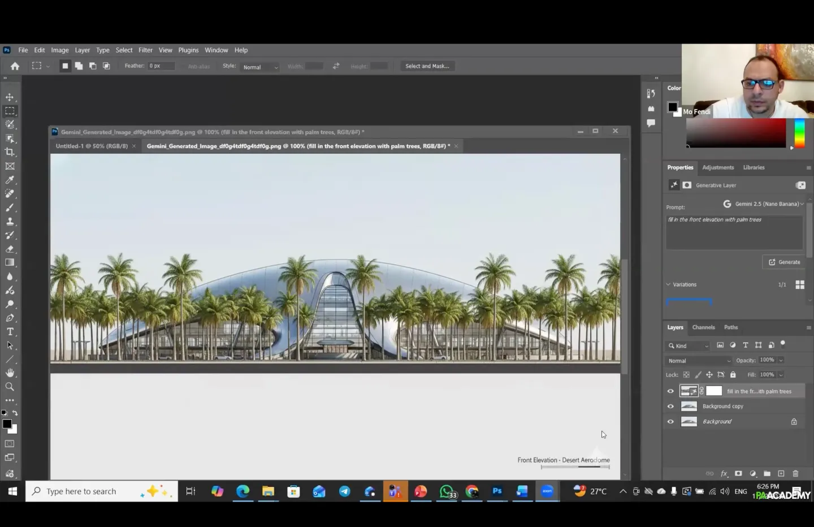This screenshot has width=814, height=527.
Task: Click the delete layer trash icon
Action: (x=795, y=474)
